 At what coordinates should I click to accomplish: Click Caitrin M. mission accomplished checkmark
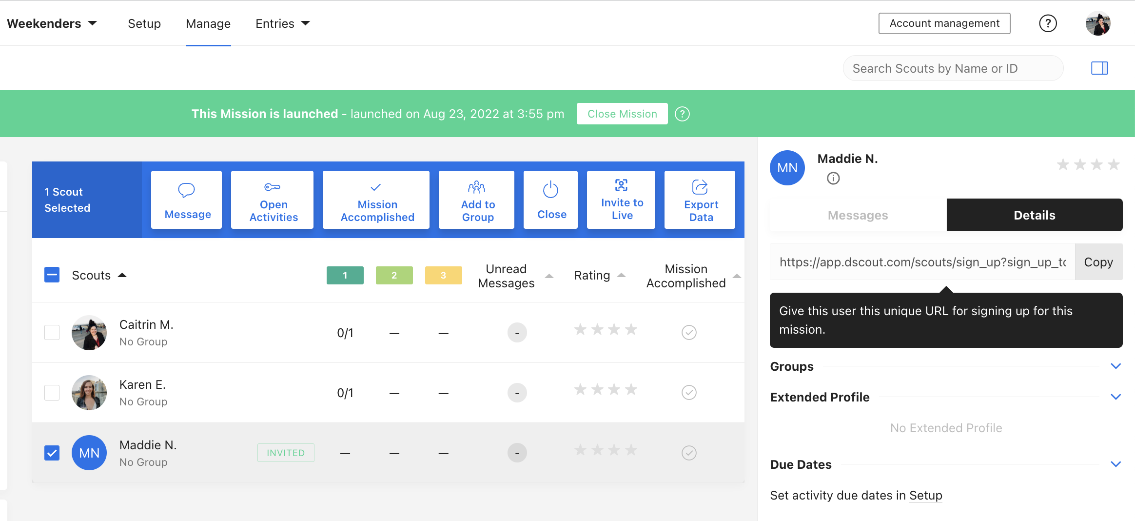point(689,333)
